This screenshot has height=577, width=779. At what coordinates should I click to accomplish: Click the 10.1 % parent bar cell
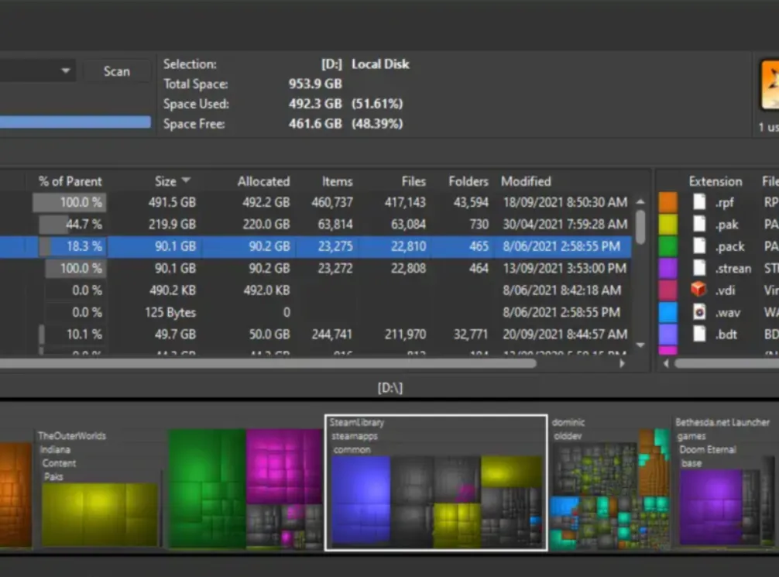pos(72,334)
